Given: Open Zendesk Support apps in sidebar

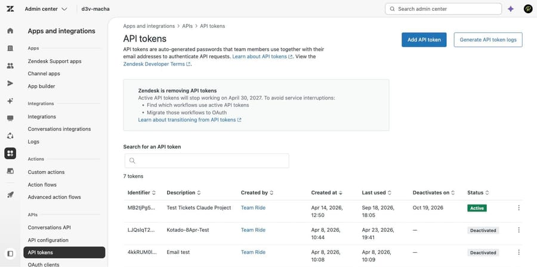Looking at the screenshot, I should point(54,61).
